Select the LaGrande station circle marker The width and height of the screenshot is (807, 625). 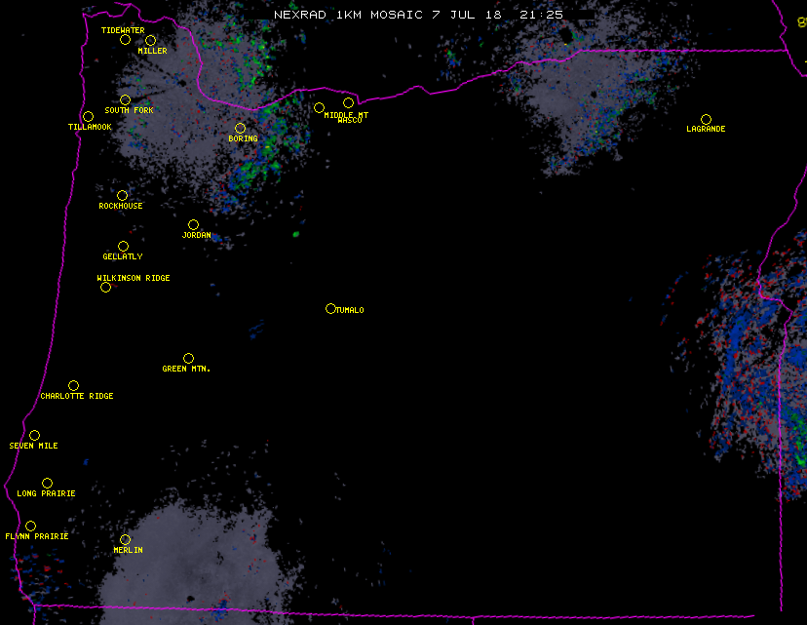(x=706, y=119)
